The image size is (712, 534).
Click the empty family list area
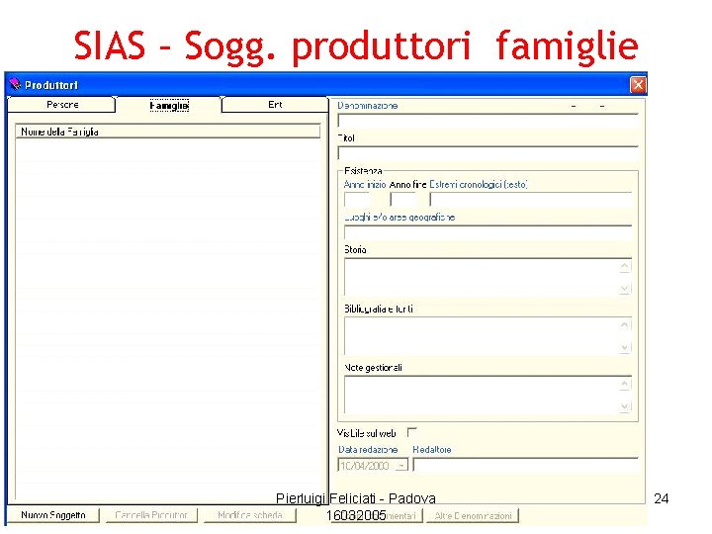pyautogui.click(x=167, y=317)
